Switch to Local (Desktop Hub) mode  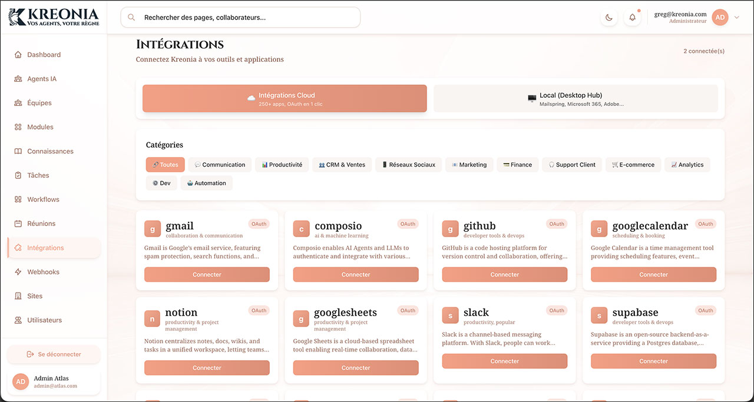(576, 98)
